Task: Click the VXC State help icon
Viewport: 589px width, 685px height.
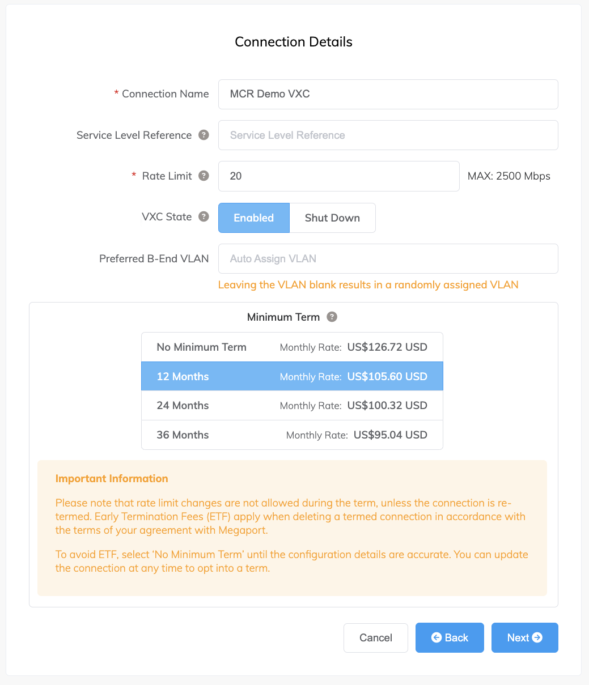Action: pos(204,216)
